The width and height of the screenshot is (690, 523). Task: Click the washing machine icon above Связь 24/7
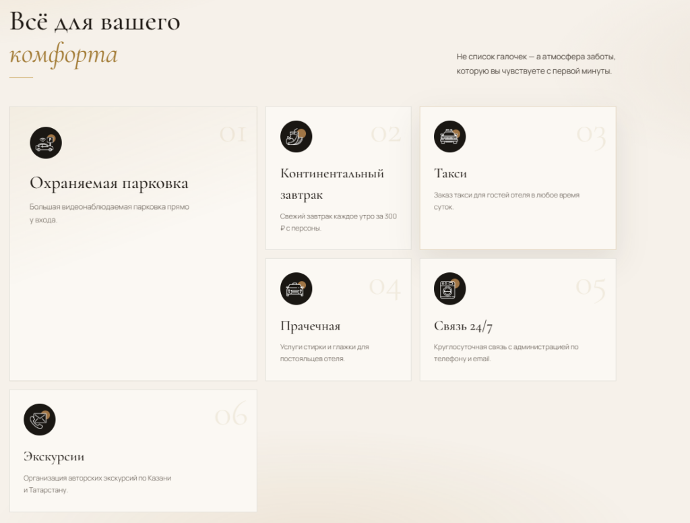pos(449,288)
